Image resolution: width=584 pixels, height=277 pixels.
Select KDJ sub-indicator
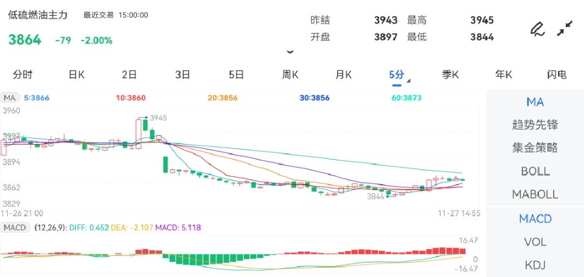[x=535, y=265]
